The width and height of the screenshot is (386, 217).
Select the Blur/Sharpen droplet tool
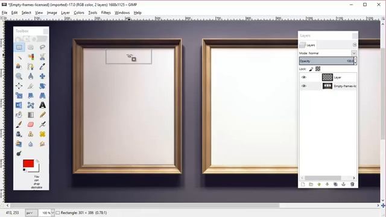click(31, 143)
